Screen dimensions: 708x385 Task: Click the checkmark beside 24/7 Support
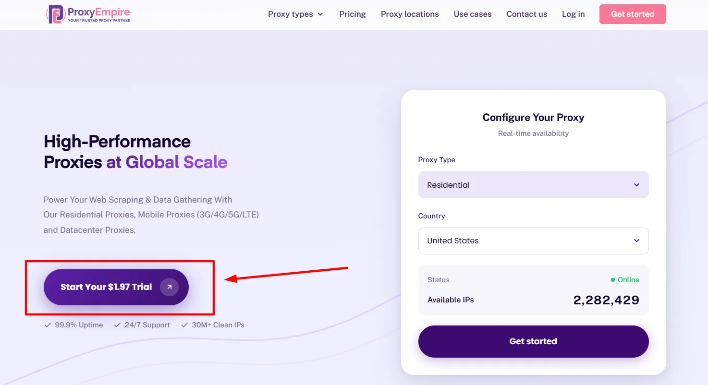[x=117, y=325]
